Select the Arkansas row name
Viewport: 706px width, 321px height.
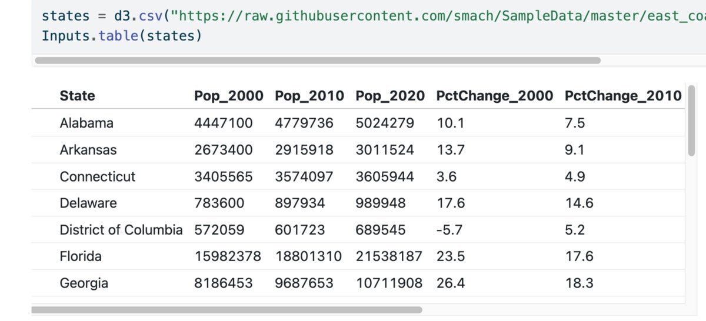pyautogui.click(x=88, y=150)
